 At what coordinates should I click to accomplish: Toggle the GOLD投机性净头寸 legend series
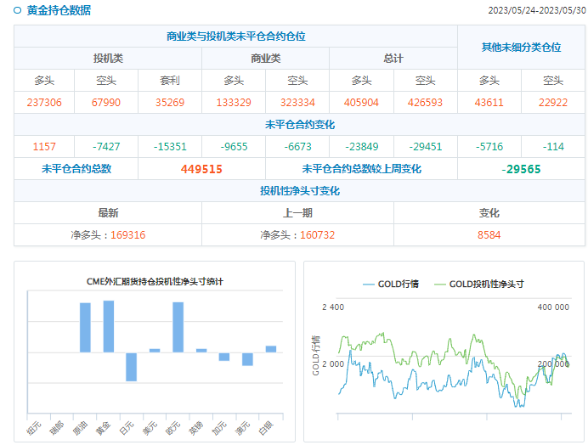478,284
